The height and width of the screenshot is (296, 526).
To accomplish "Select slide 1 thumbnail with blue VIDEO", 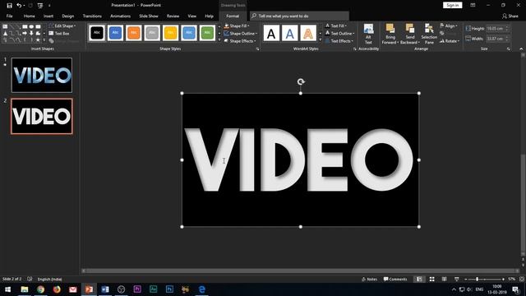I will (x=42, y=75).
